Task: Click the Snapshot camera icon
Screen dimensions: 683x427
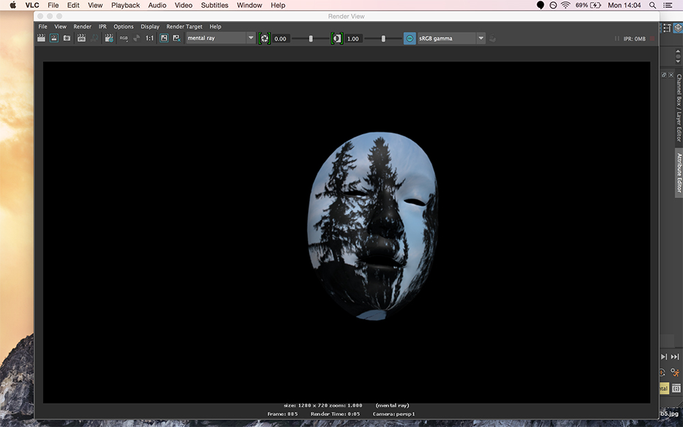Action: pyautogui.click(x=67, y=38)
